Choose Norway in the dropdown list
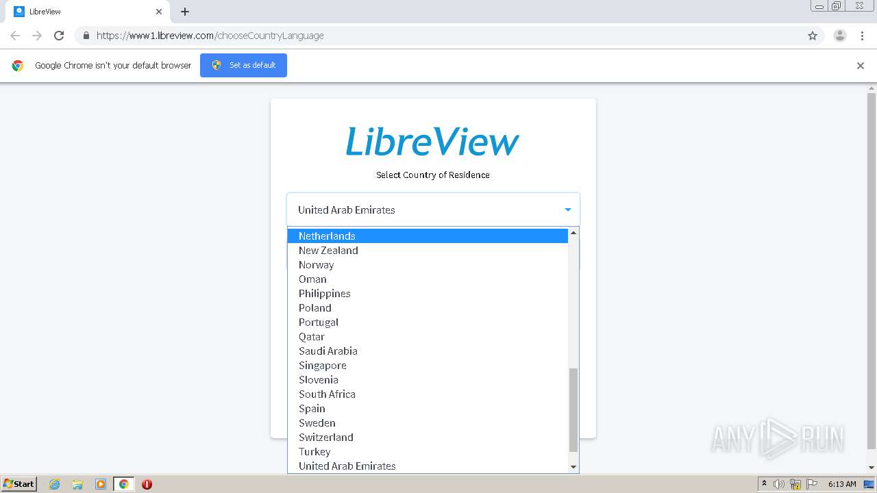 pyautogui.click(x=428, y=264)
